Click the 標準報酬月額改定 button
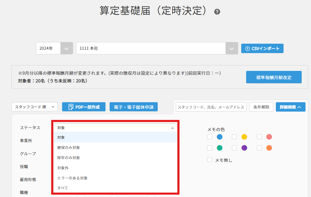The image size is (311, 197). (274, 77)
